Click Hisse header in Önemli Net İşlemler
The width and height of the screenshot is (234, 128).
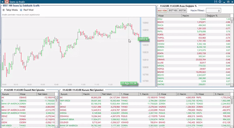coord(28,94)
